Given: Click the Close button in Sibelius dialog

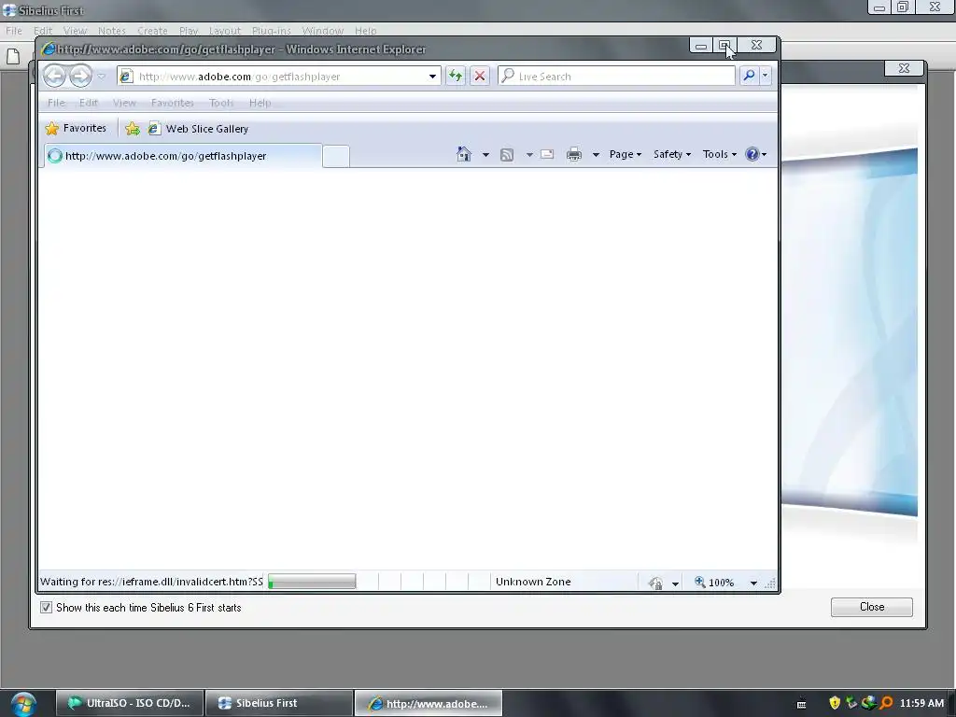Looking at the screenshot, I should tap(871, 607).
